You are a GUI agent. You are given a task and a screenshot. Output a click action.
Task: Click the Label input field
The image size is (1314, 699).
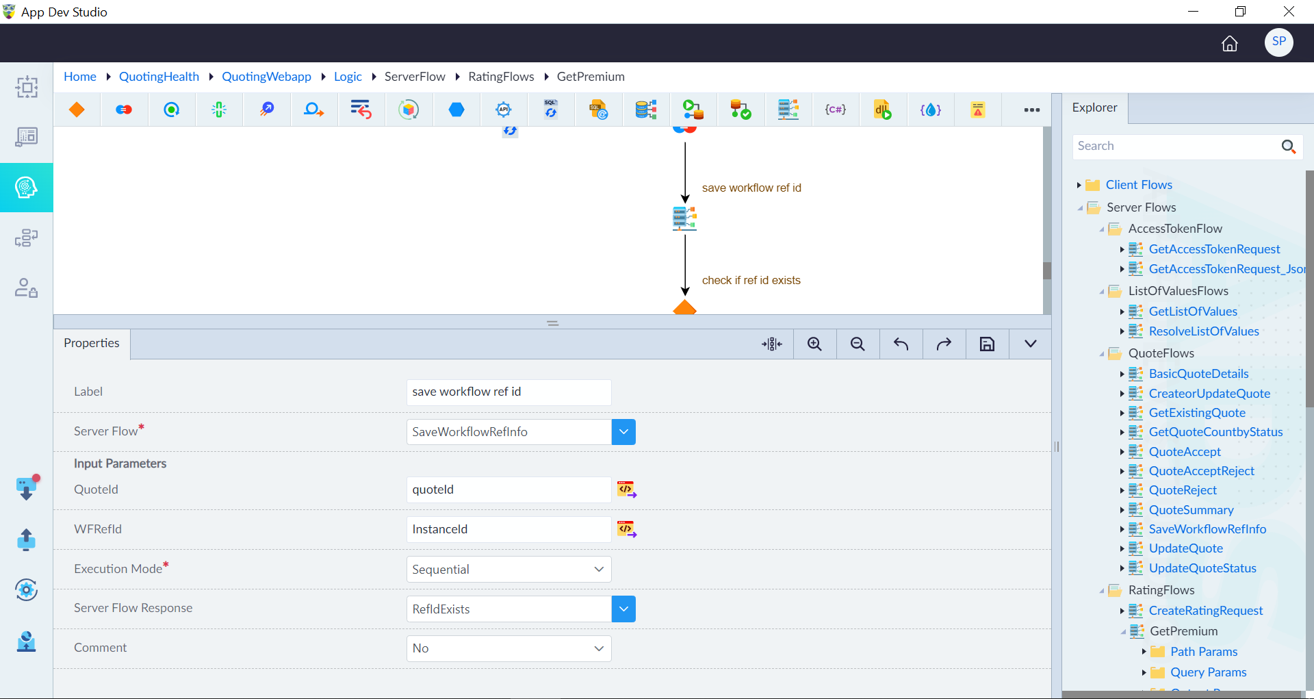(x=508, y=392)
